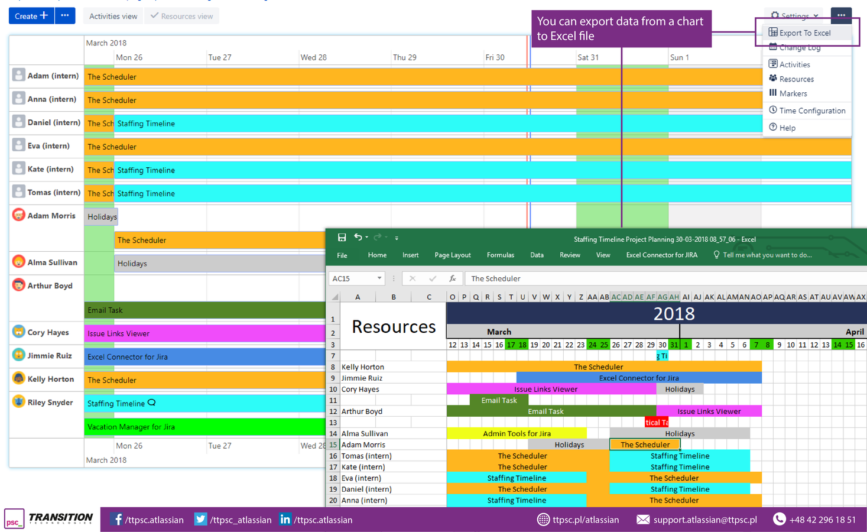Expand the Name Box dropdown arrow
867x532 pixels.
pos(379,278)
